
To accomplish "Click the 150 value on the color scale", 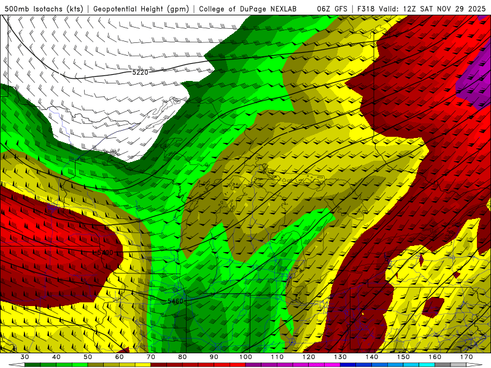I will pos(403,357).
